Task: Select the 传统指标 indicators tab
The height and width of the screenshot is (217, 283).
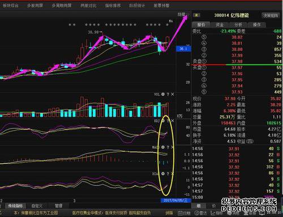Action: pyautogui.click(x=15, y=206)
